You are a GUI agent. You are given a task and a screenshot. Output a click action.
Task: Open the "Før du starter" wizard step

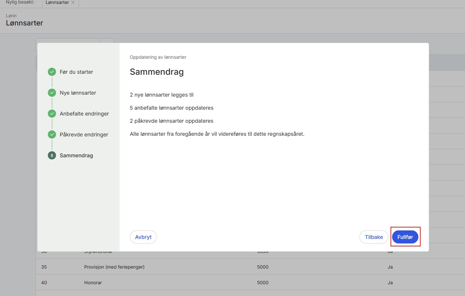76,72
